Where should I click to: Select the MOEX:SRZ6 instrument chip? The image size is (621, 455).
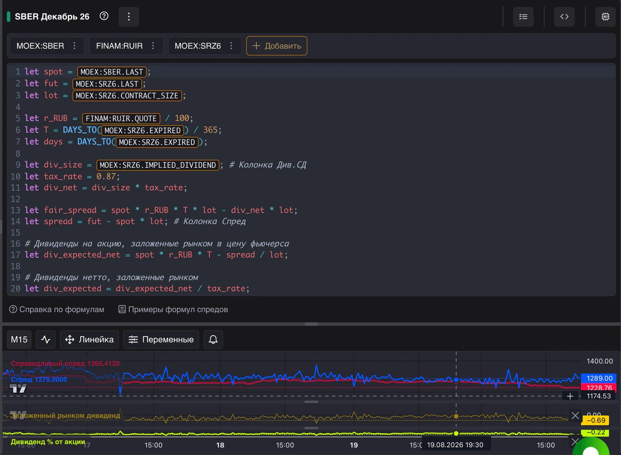click(198, 46)
